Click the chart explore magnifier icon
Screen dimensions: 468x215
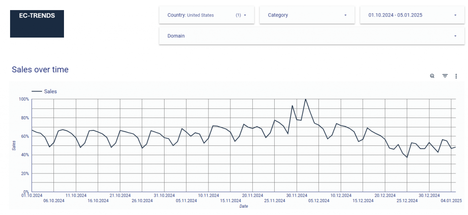tap(432, 76)
